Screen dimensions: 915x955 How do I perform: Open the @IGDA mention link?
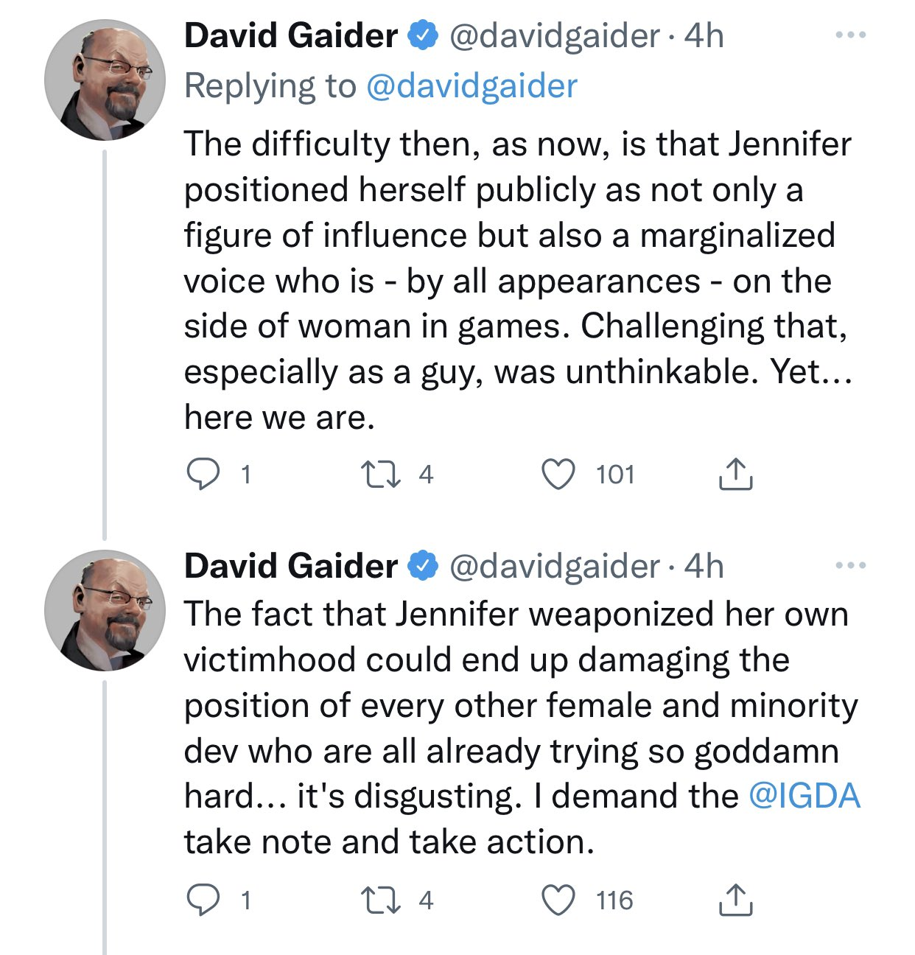pyautogui.click(x=804, y=797)
